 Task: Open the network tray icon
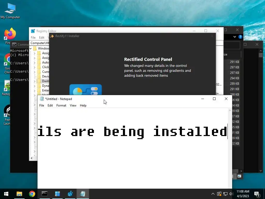[225, 194]
